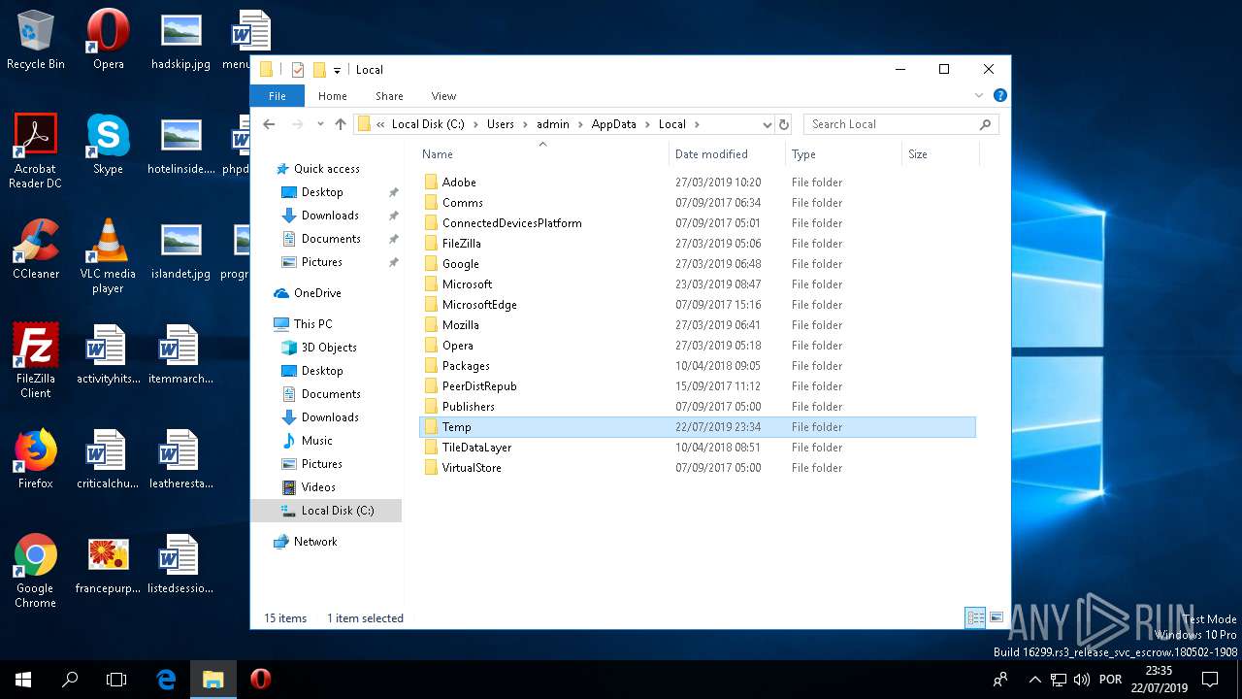Select OneDrive in navigation pane
Screen dimensions: 1242x699
[317, 293]
